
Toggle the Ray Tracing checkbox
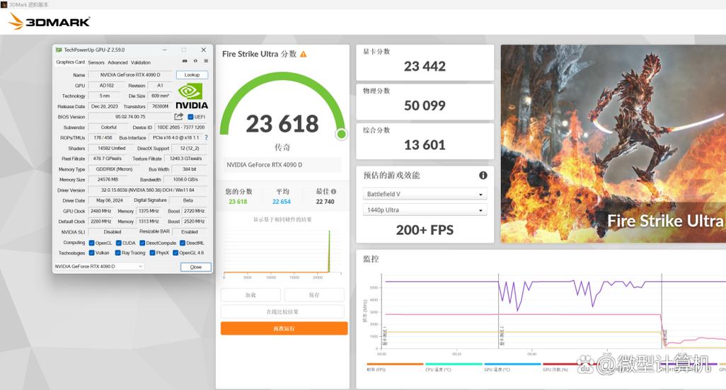(117, 253)
